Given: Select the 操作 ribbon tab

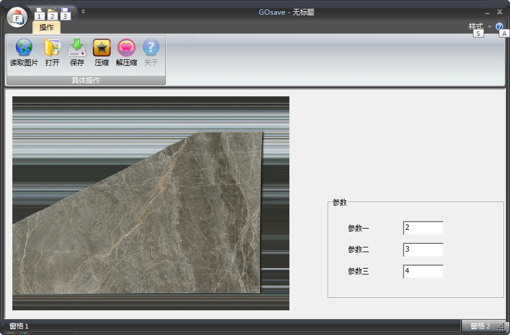Looking at the screenshot, I should 46,27.
